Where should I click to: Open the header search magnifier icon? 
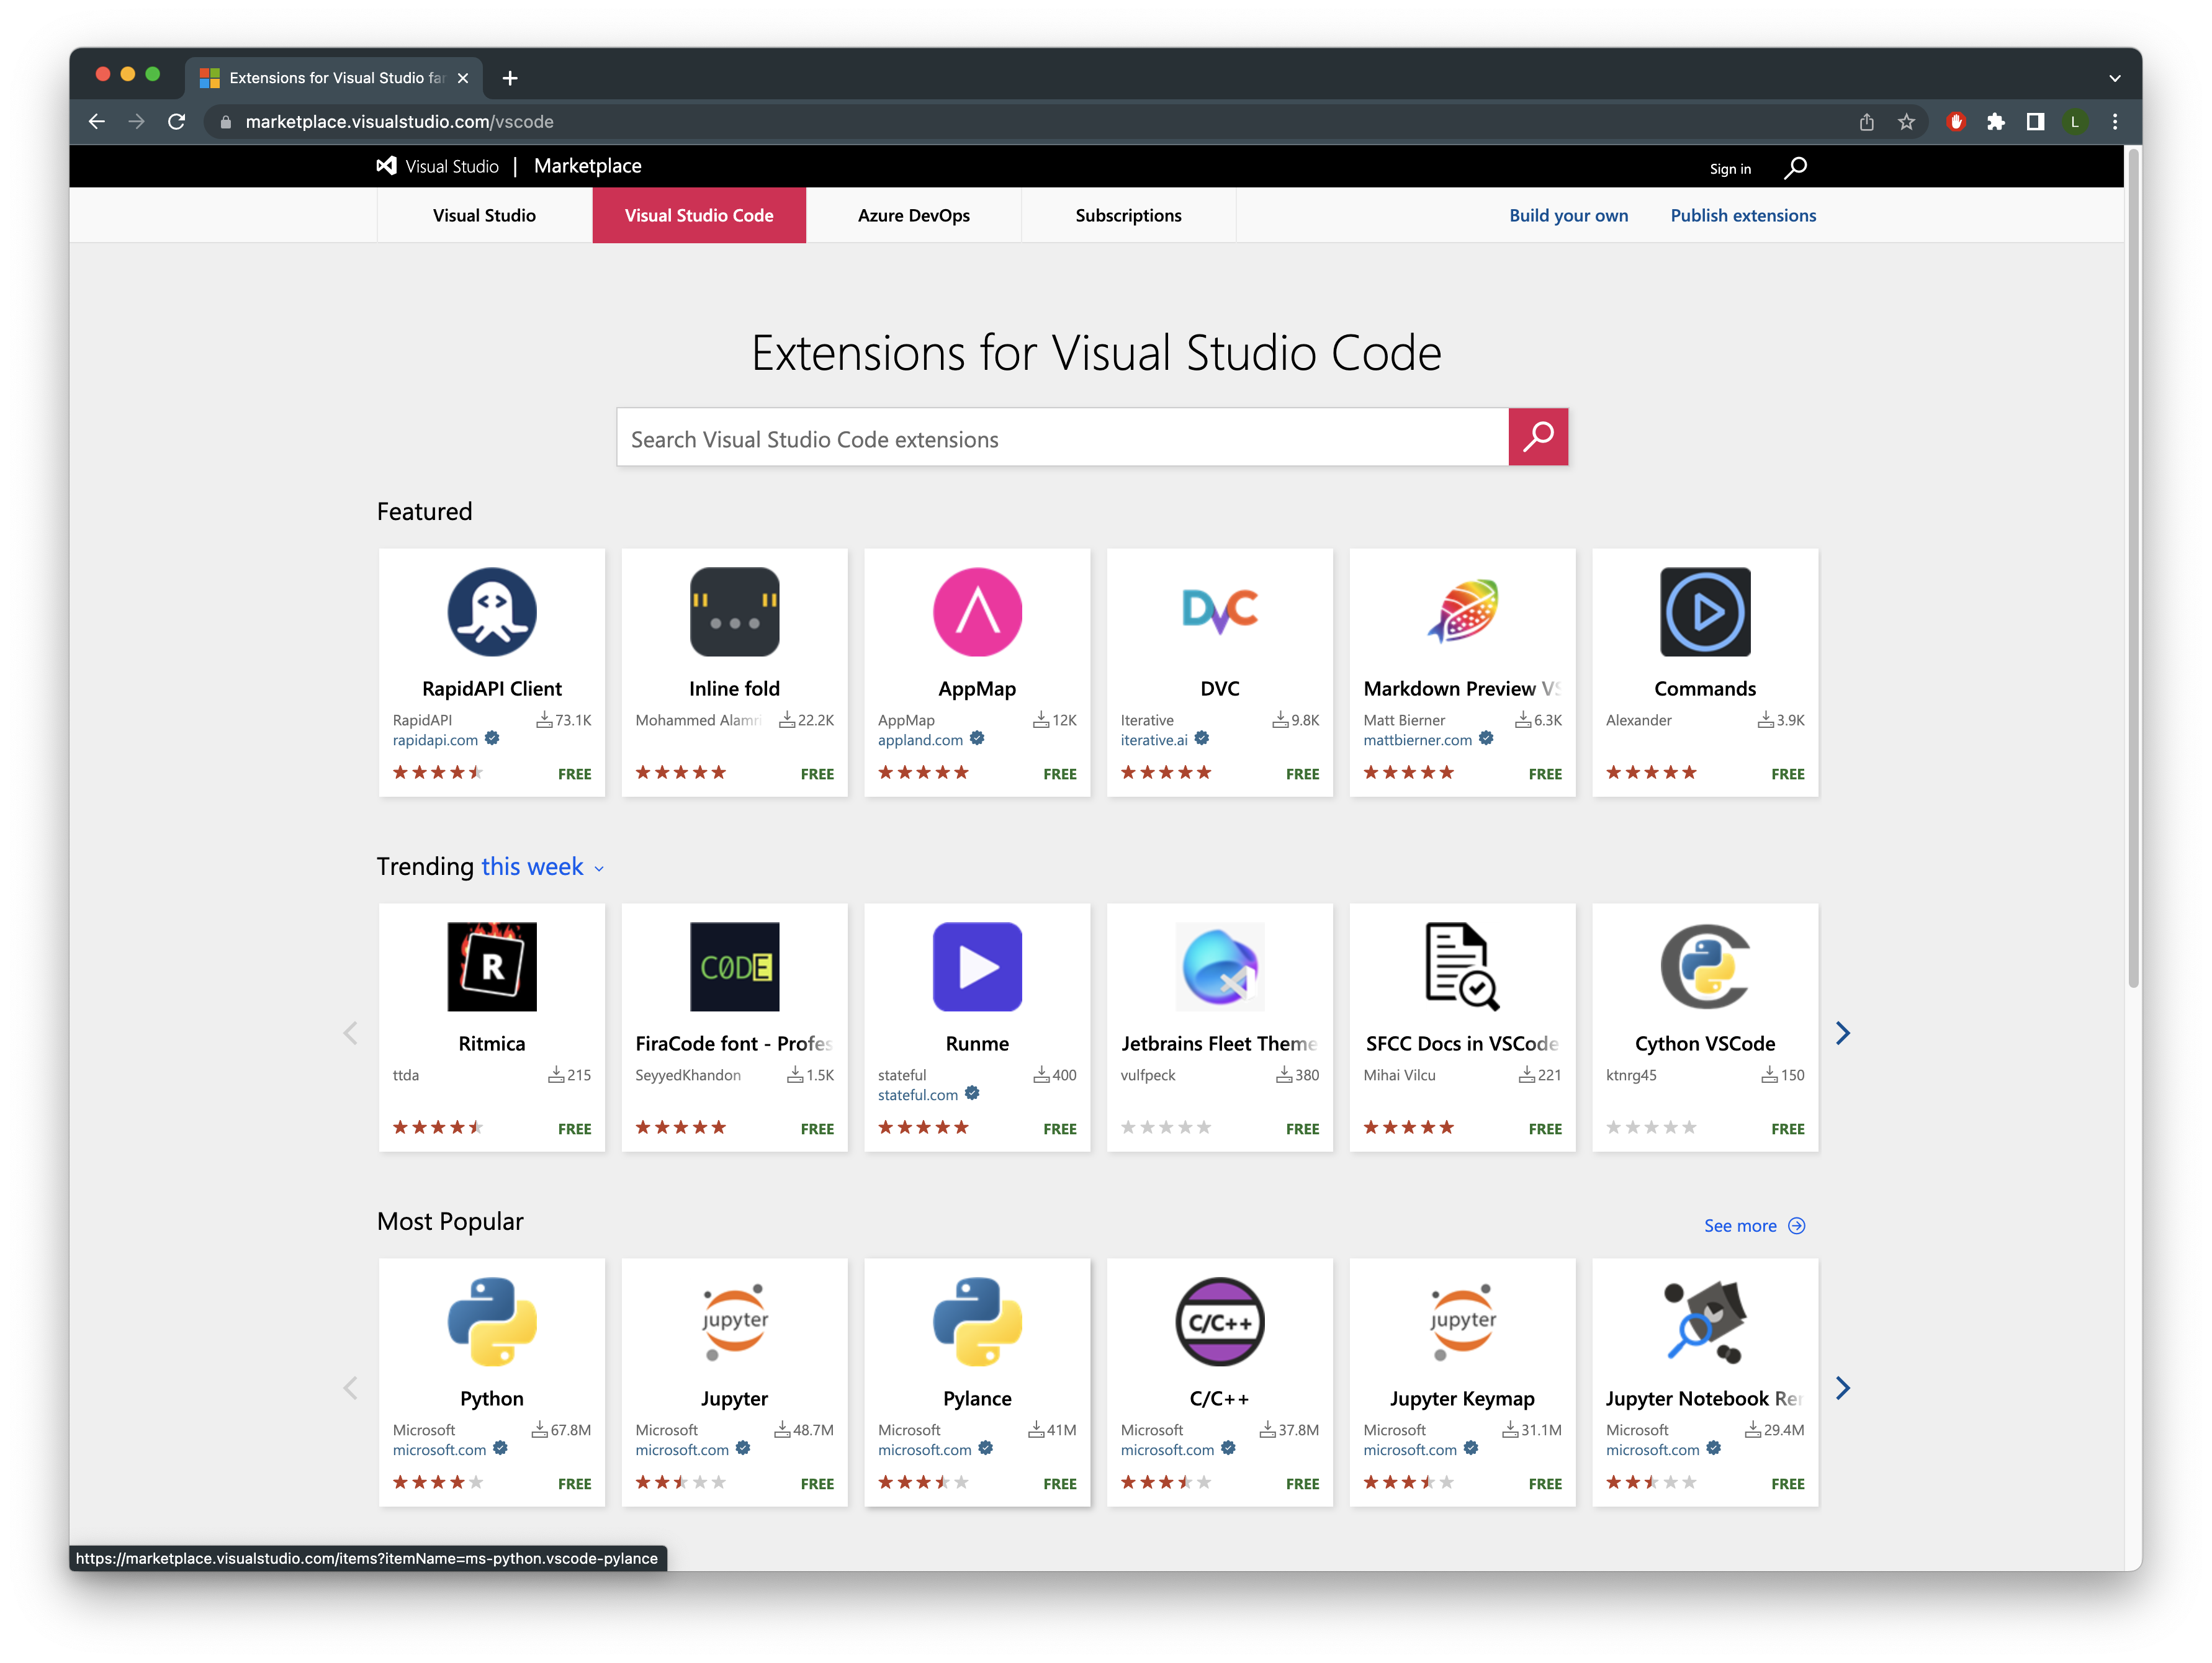coord(1795,167)
